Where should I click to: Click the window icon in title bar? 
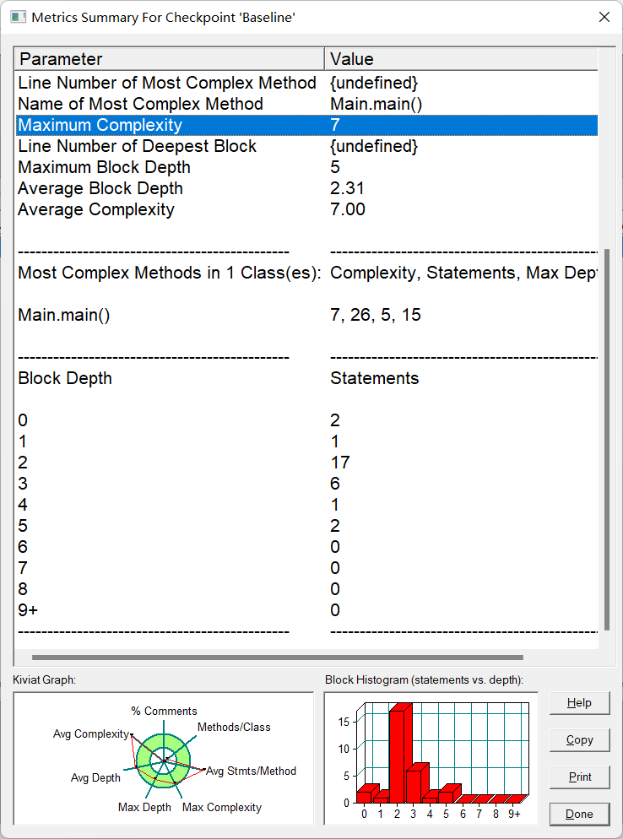click(19, 17)
